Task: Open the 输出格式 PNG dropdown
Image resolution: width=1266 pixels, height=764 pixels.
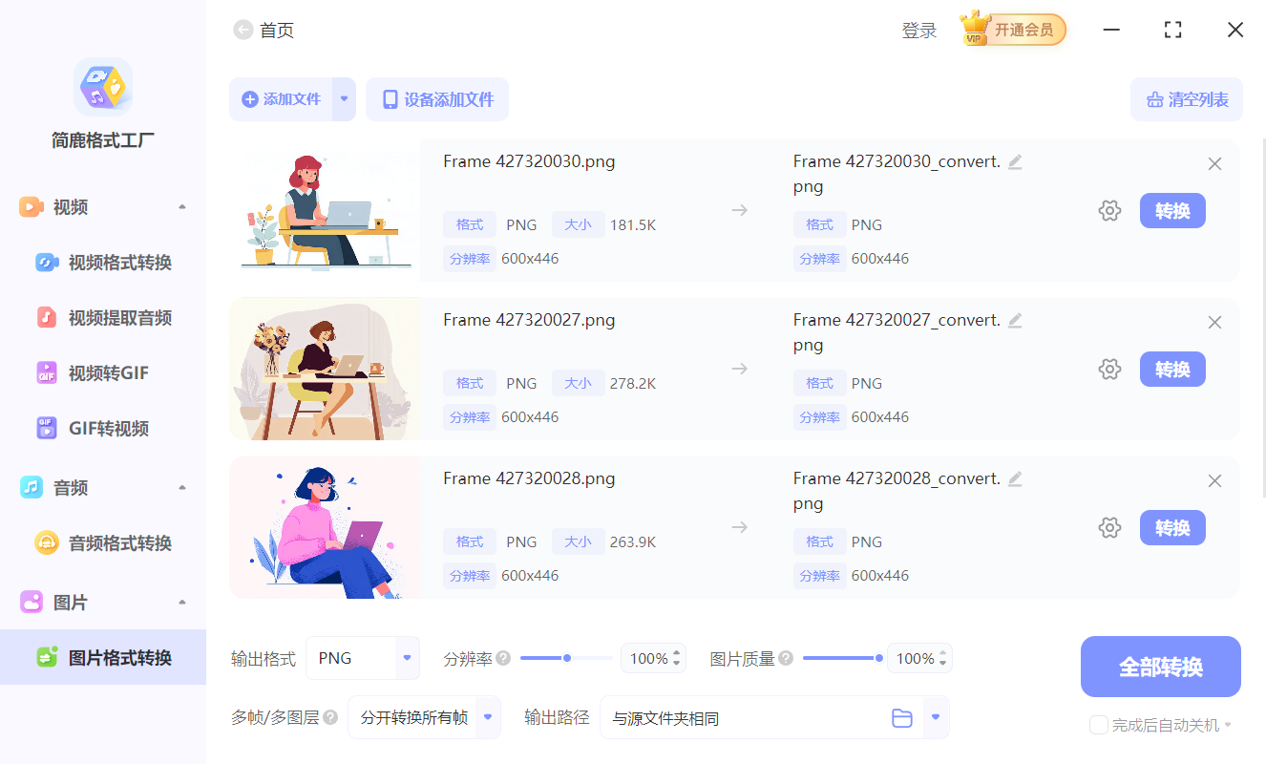Action: click(x=407, y=658)
